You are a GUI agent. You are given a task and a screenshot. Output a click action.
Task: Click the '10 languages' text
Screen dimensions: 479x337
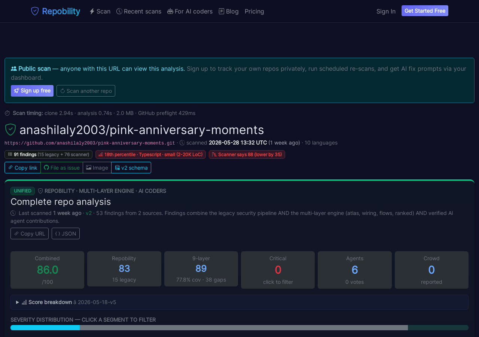321,143
